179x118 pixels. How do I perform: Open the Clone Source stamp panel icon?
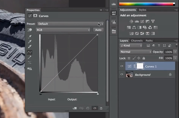coord(114,22)
